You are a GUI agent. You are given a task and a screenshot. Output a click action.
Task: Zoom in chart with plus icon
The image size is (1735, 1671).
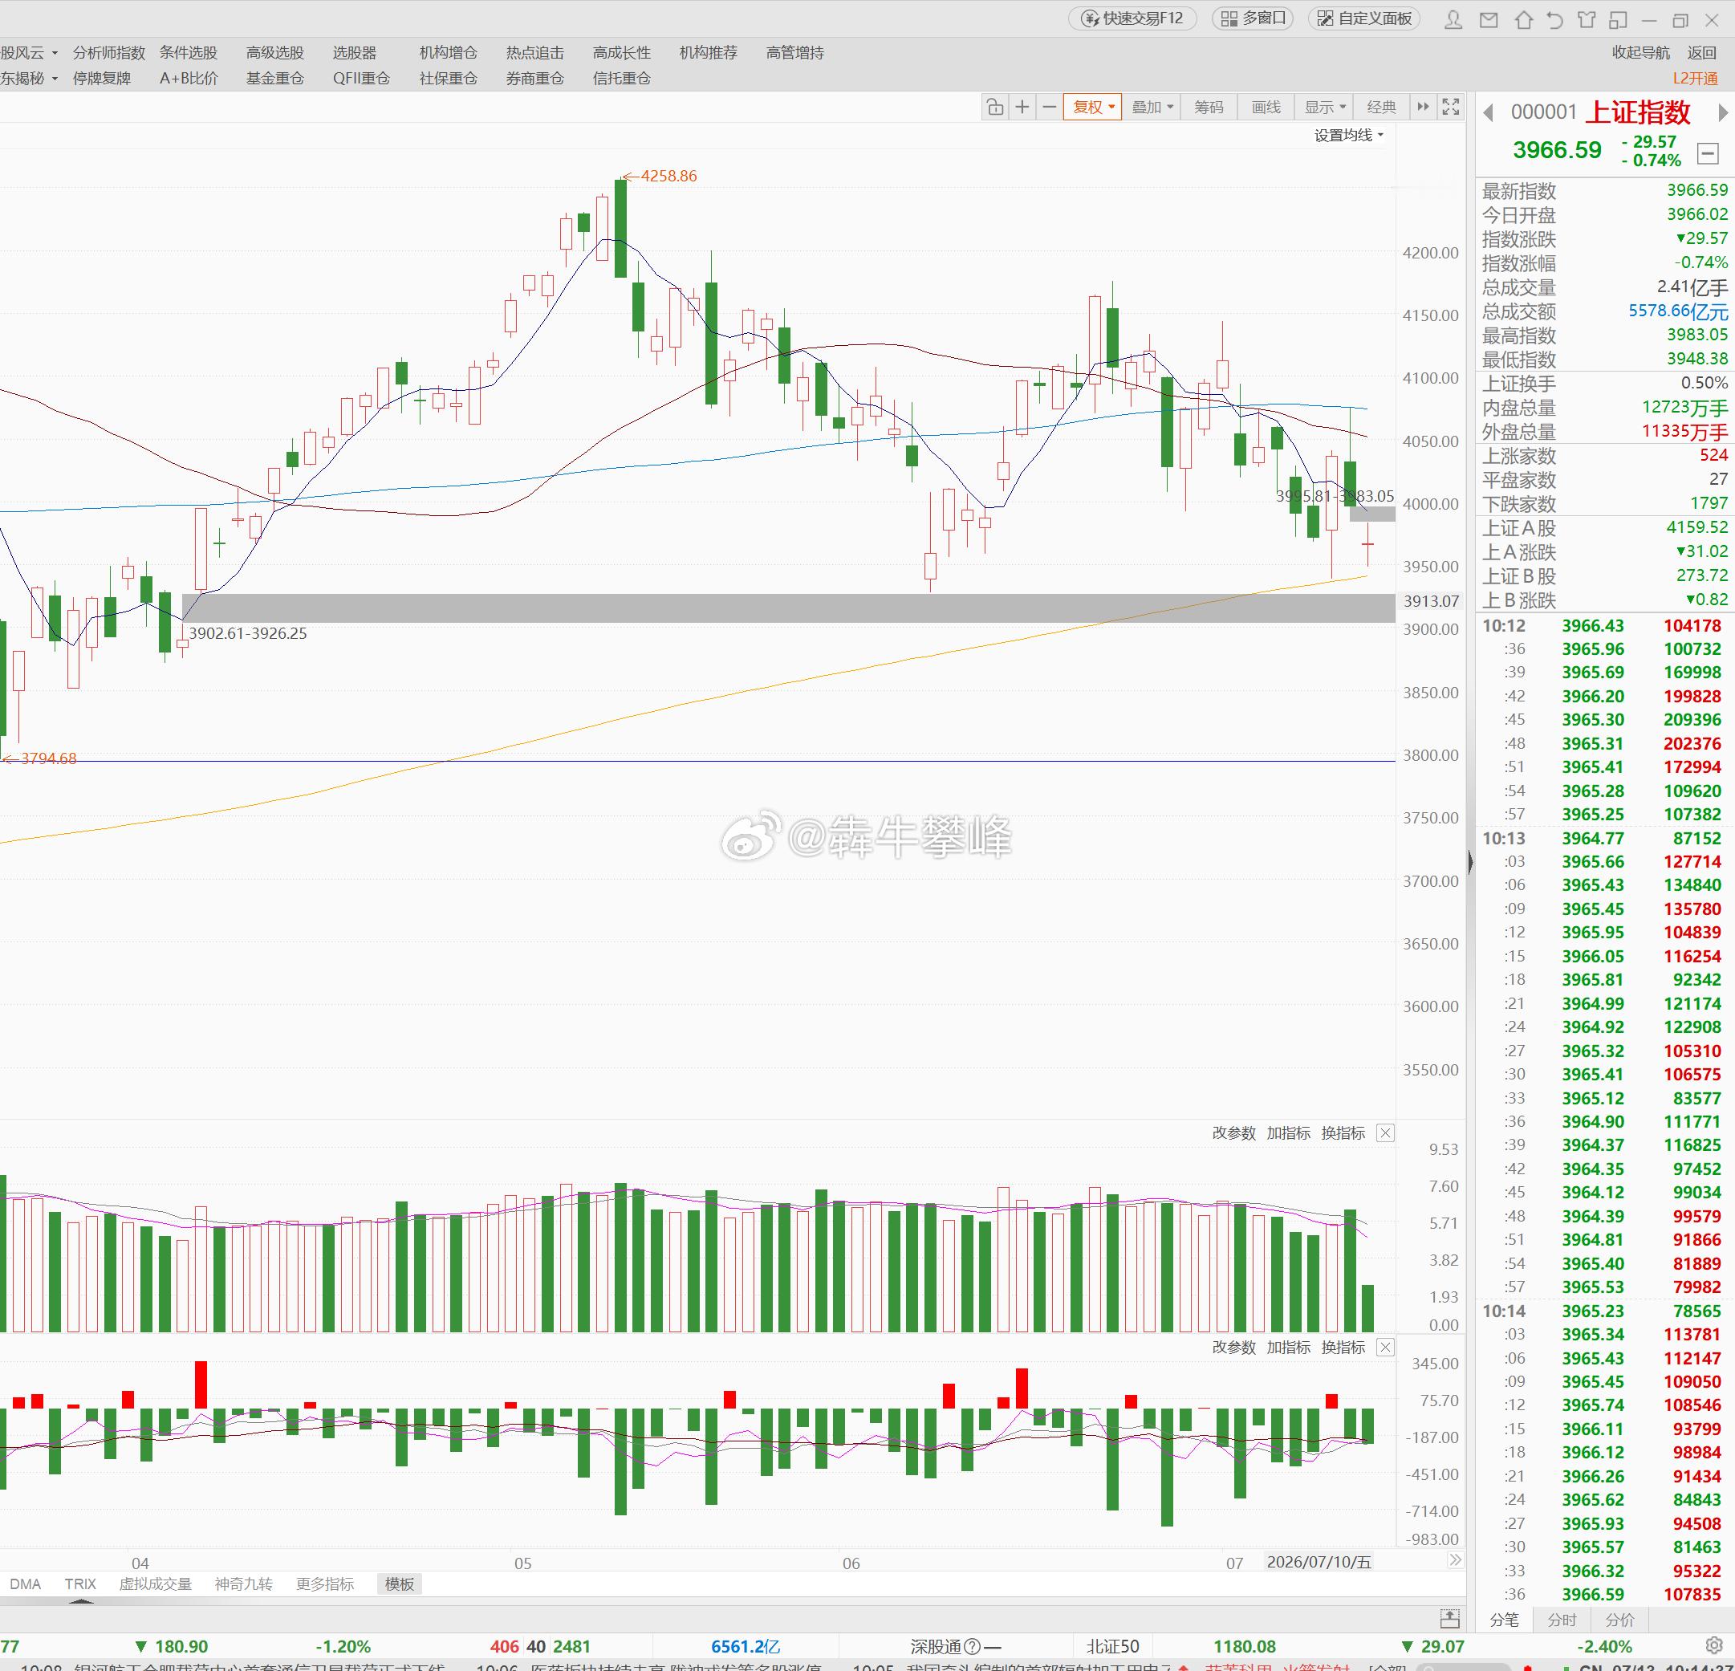[1022, 108]
